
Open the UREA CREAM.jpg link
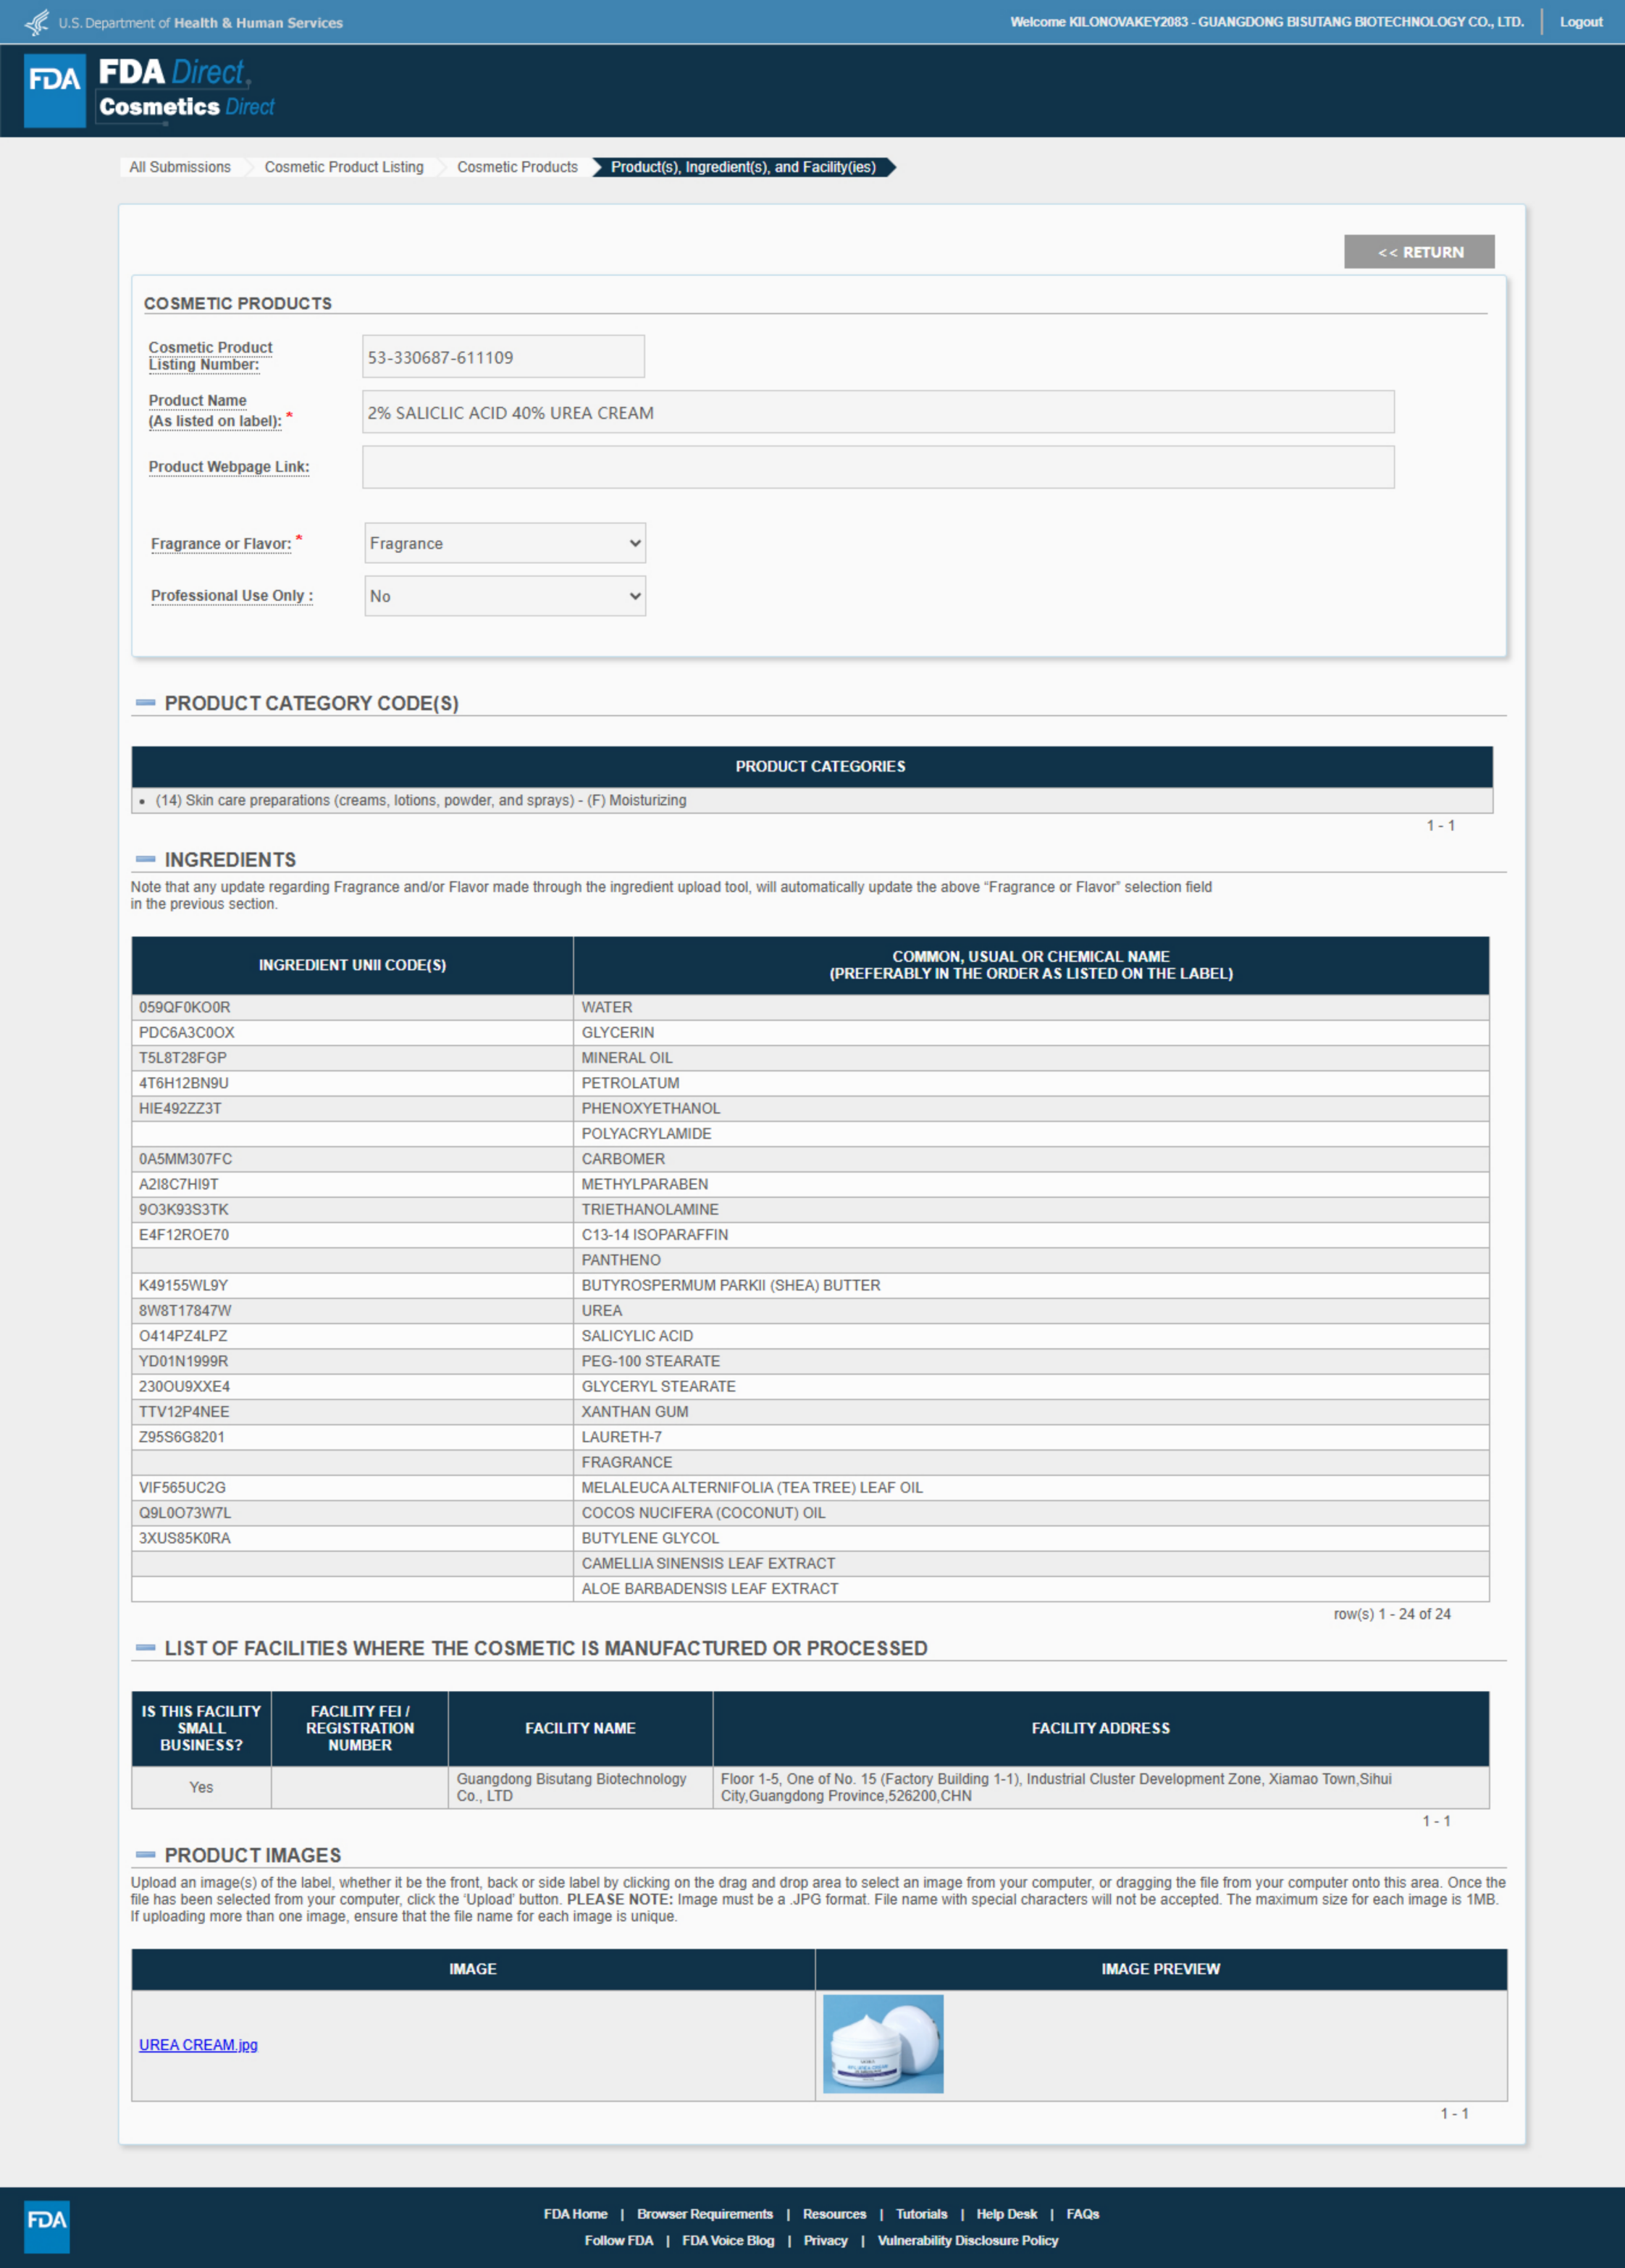198,2045
